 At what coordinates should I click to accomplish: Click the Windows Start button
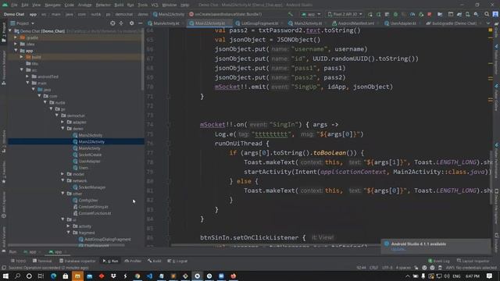[x=5, y=276]
